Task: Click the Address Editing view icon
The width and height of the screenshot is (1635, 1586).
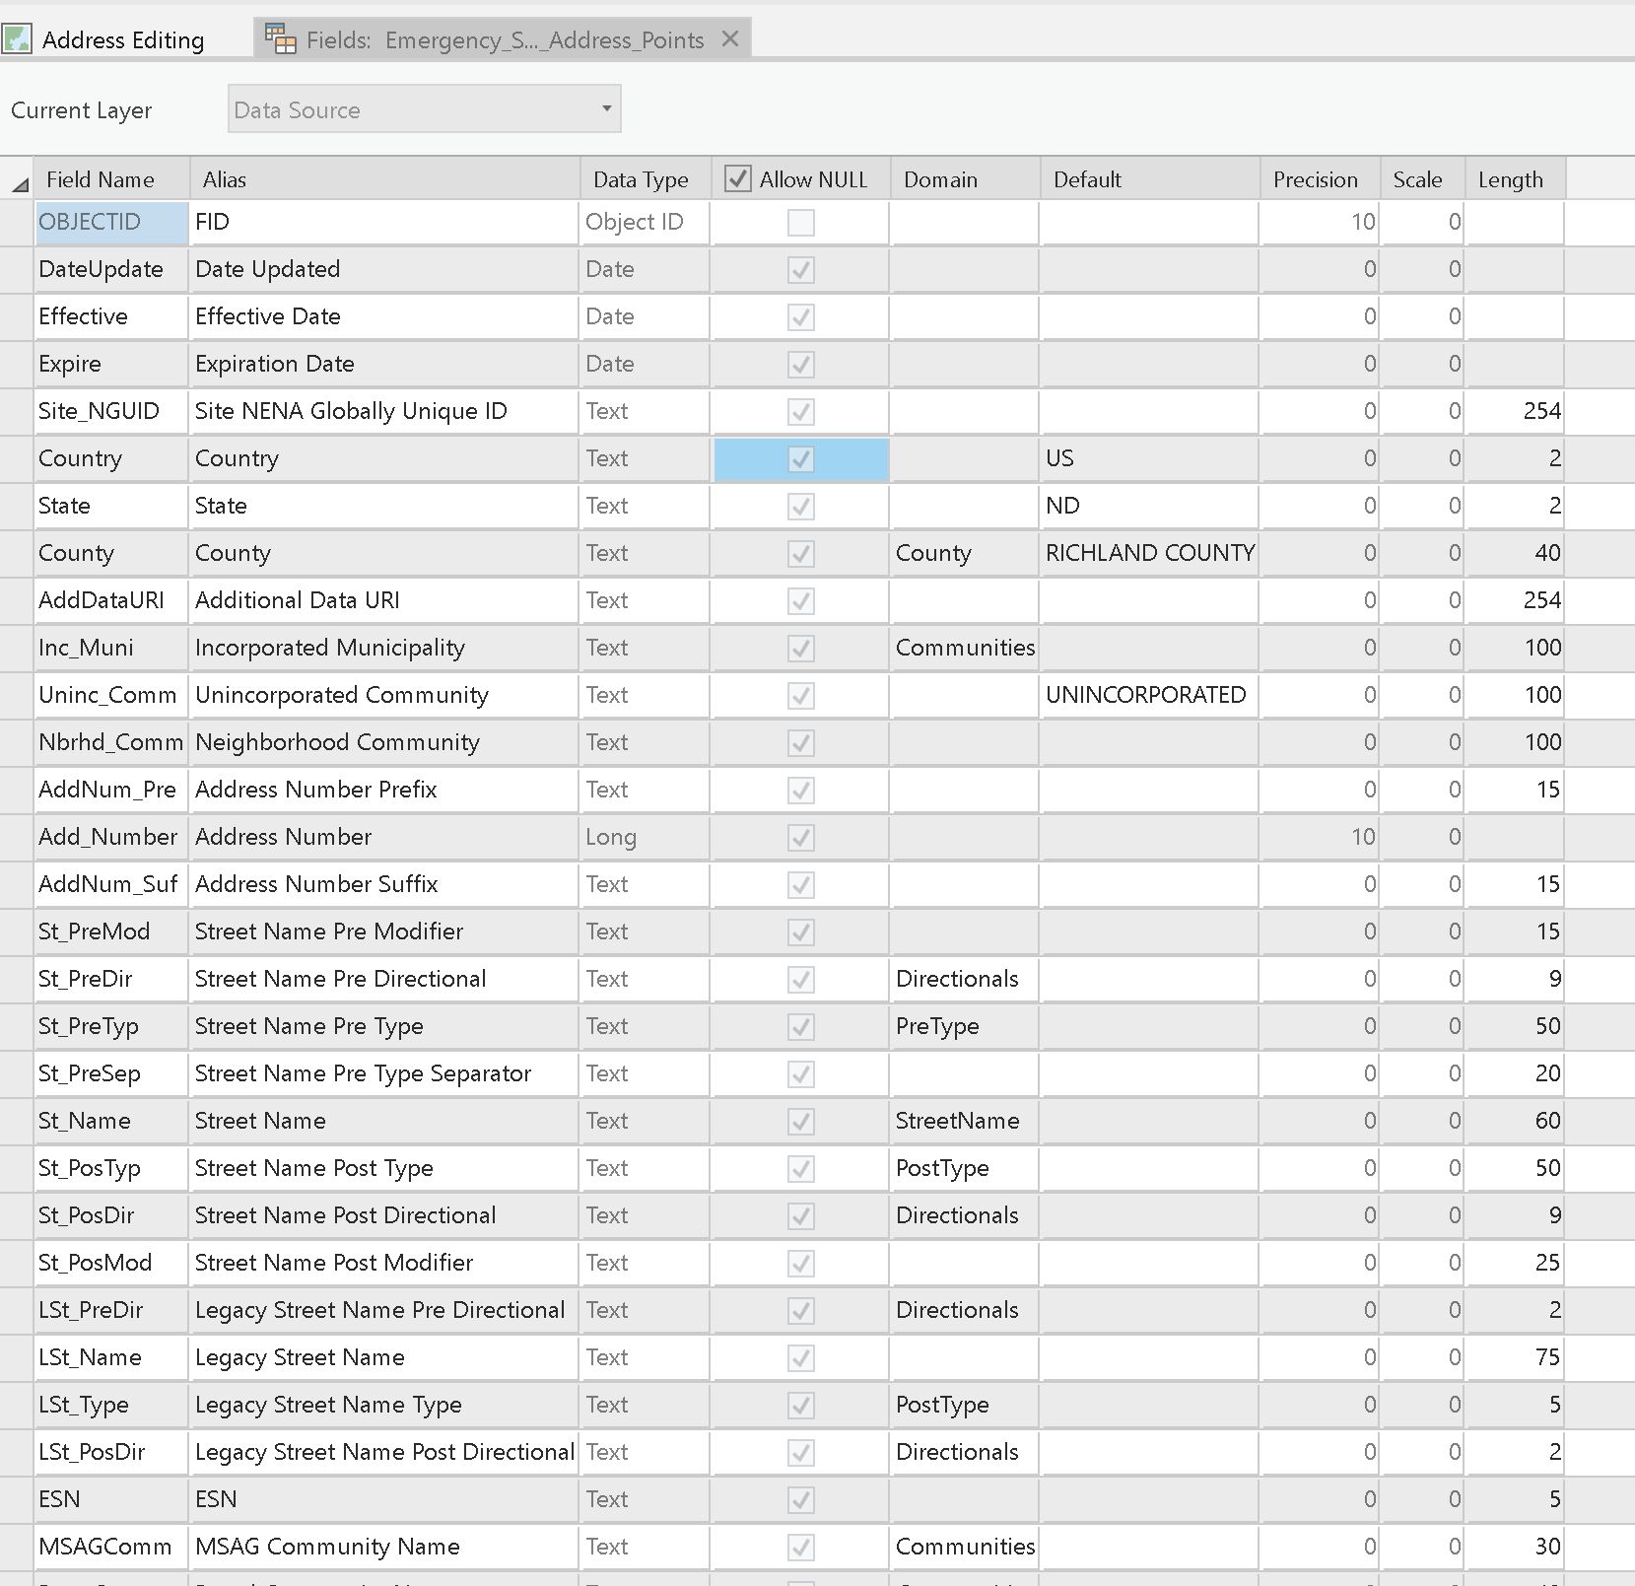Action: click(18, 38)
